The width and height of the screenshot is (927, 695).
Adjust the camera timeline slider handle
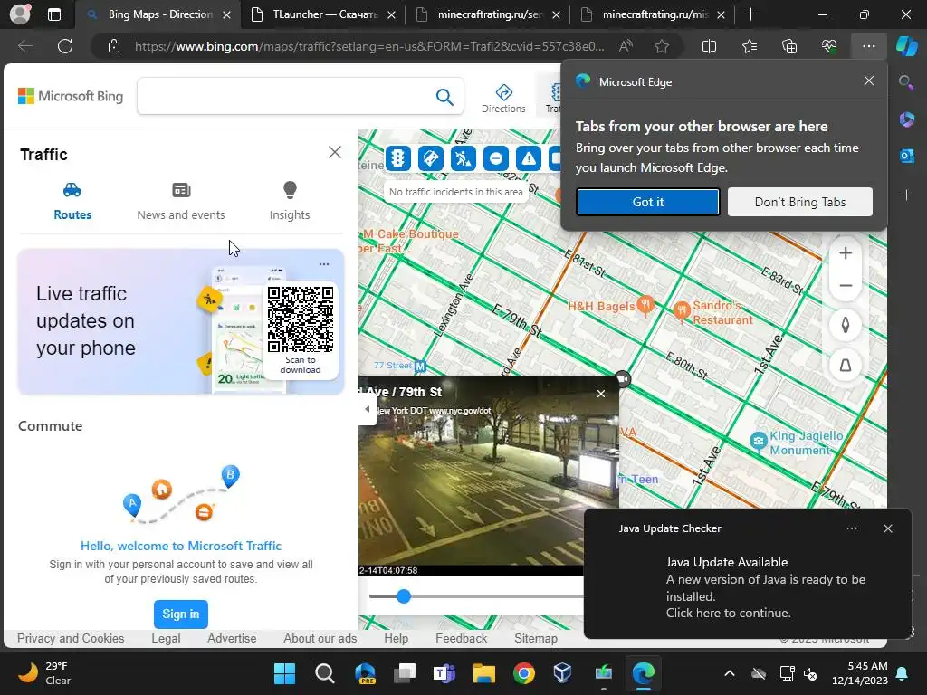click(404, 595)
